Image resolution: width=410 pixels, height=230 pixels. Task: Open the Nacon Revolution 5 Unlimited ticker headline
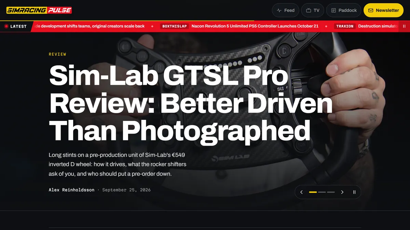point(255,26)
